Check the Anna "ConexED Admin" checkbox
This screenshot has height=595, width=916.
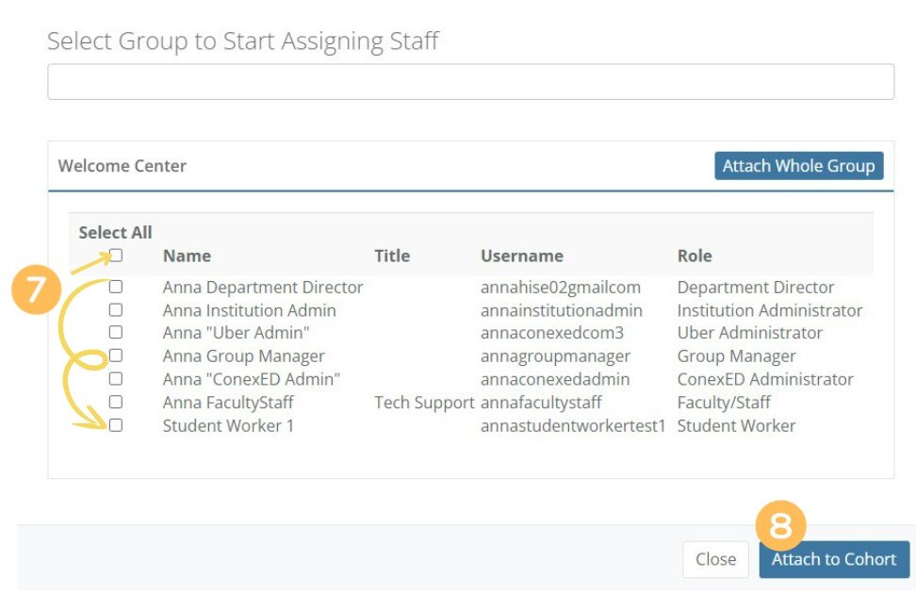116,379
